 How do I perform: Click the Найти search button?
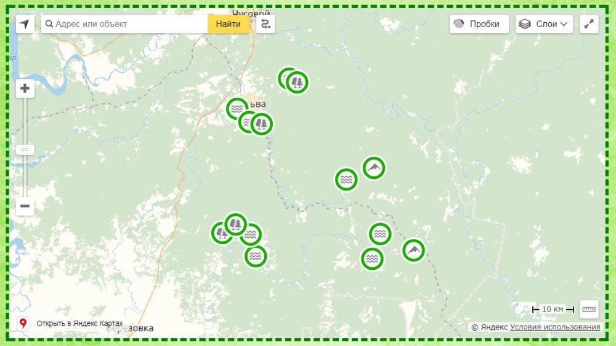(x=229, y=24)
